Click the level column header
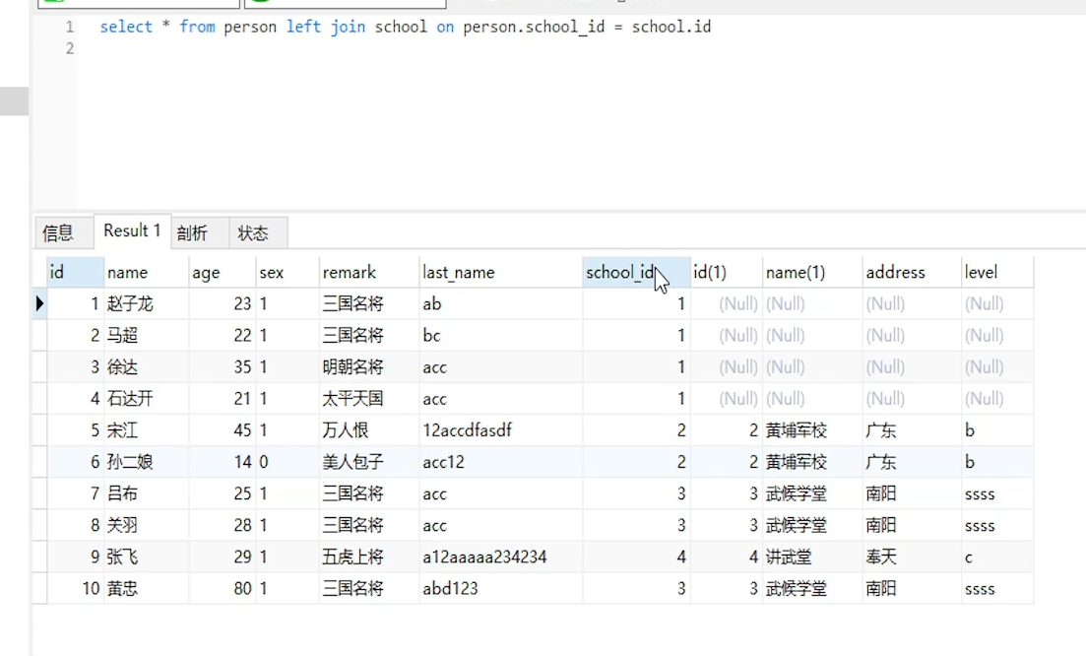The image size is (1086, 656). tap(997, 272)
